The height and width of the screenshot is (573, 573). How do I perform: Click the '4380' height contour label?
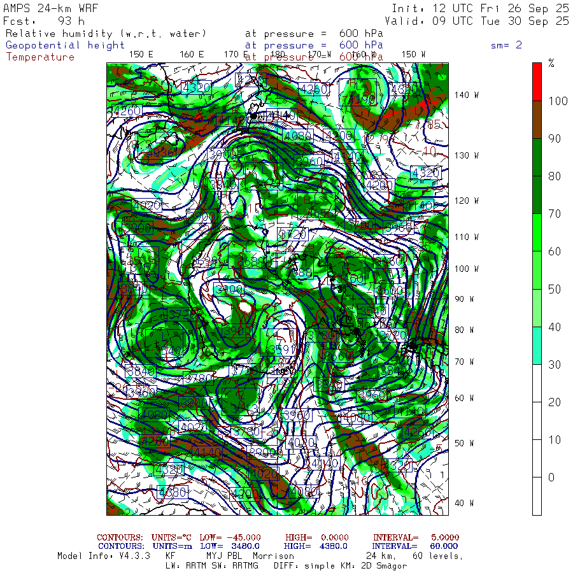tap(172, 492)
